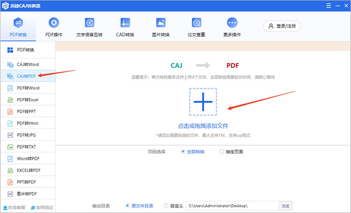
Task: Click the red PDF target format label
Action: click(x=233, y=65)
